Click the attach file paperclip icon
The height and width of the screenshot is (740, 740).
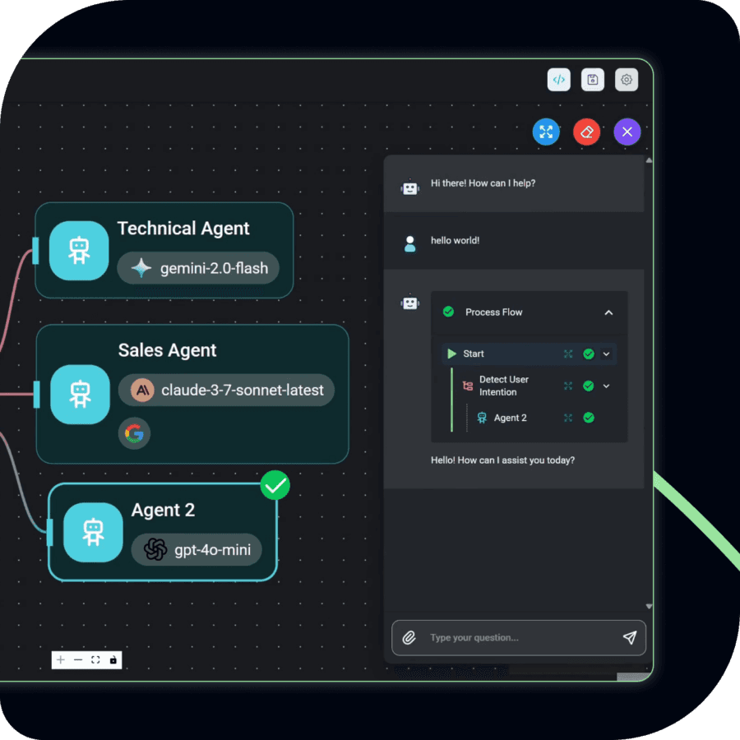point(409,637)
